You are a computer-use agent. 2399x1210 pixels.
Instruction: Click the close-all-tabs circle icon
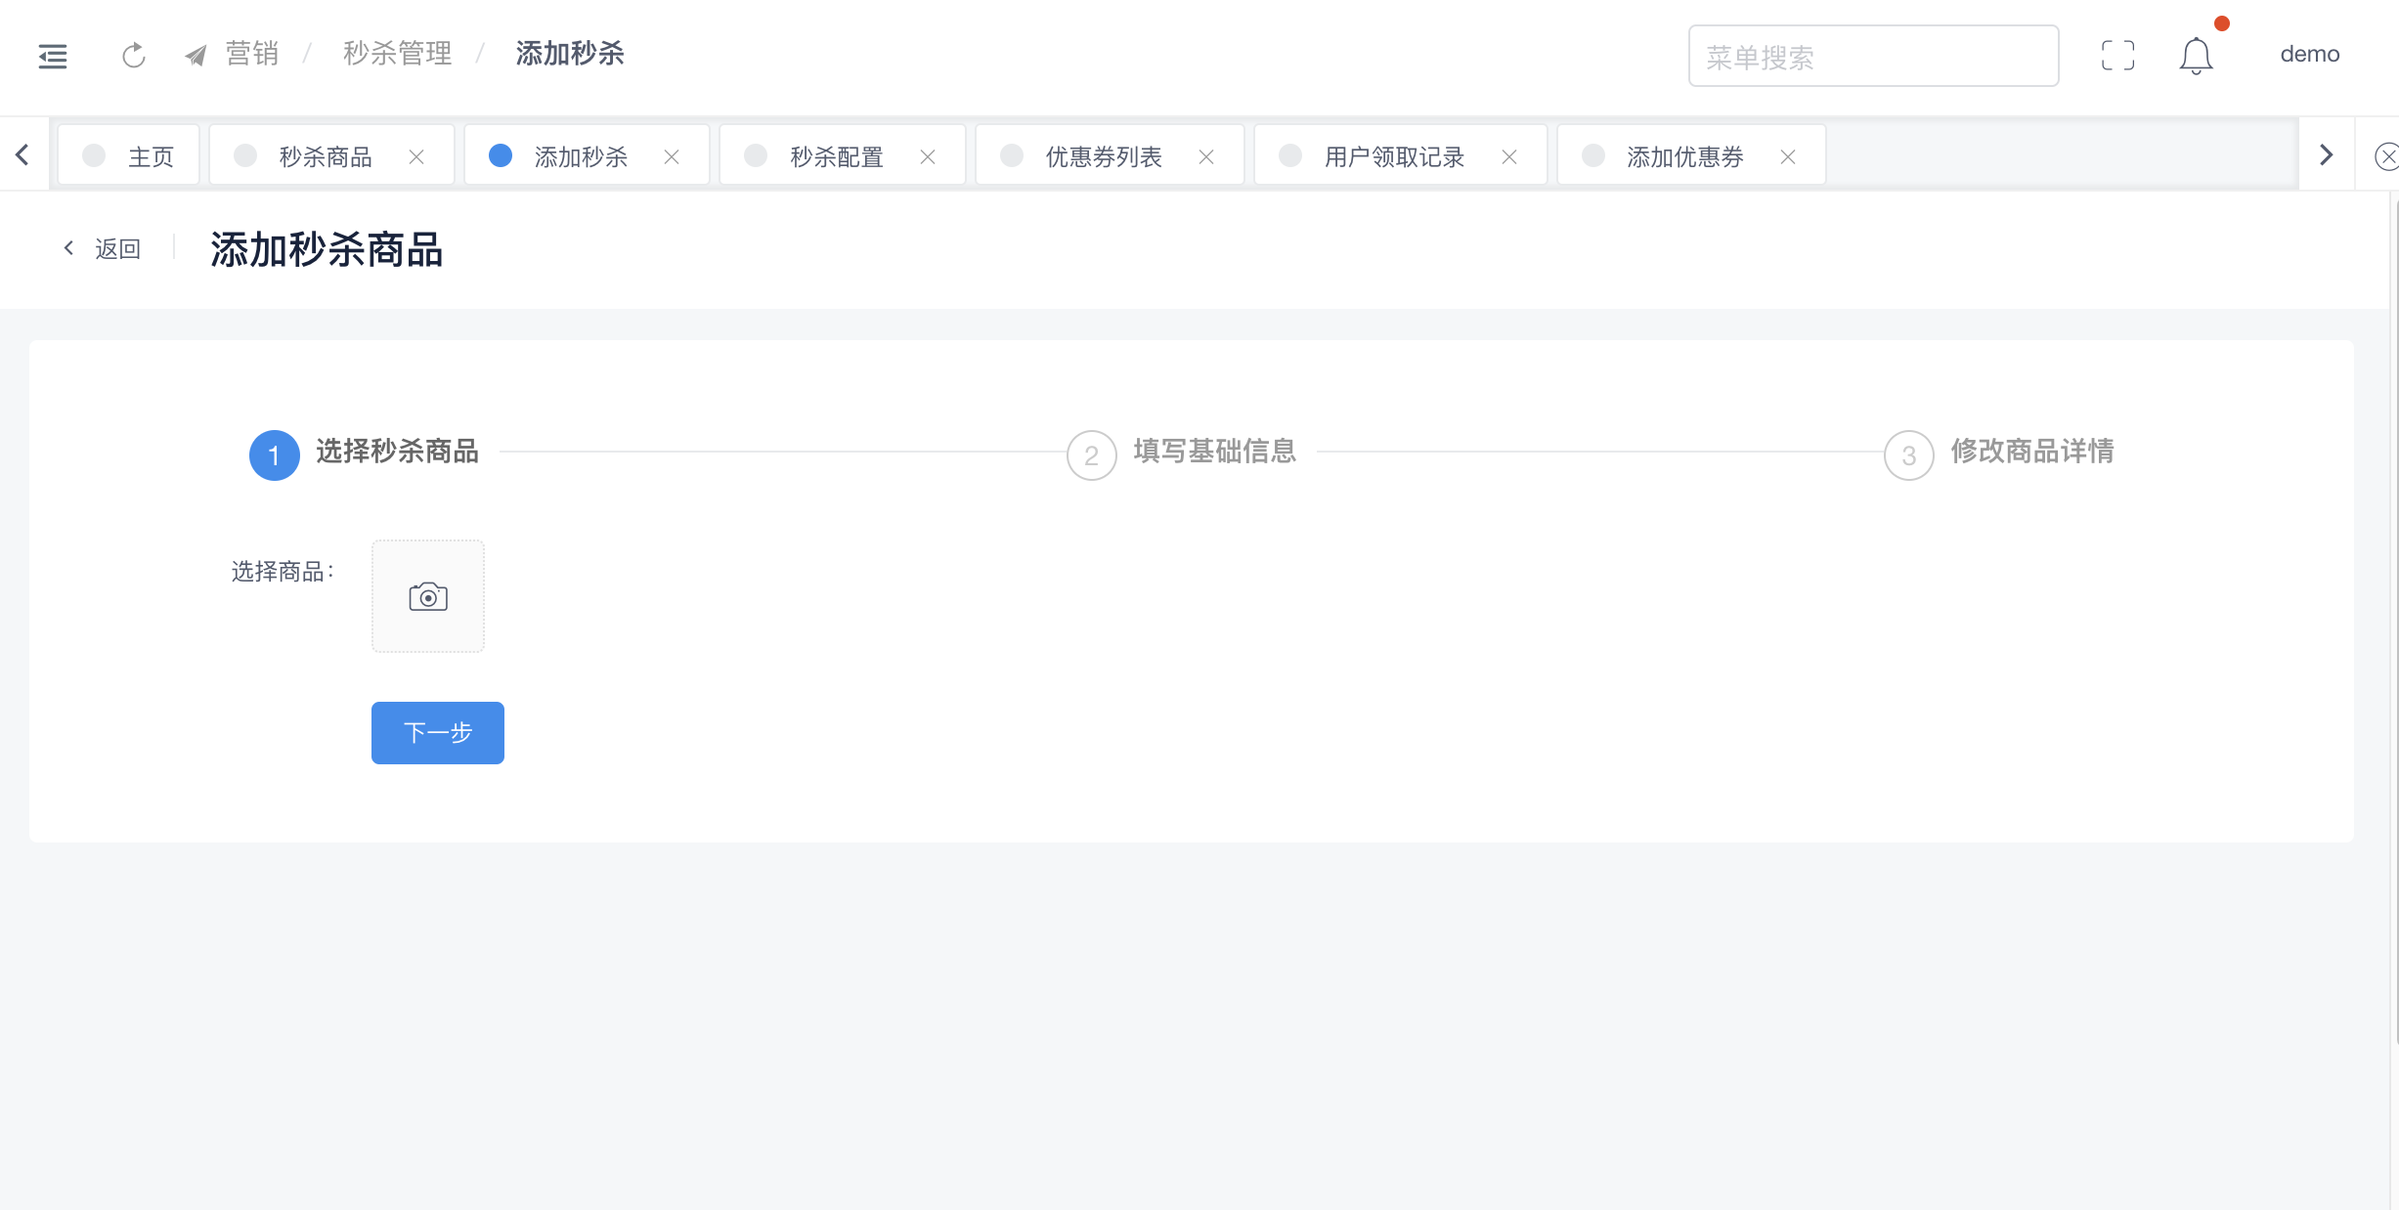pyautogui.click(x=2386, y=156)
